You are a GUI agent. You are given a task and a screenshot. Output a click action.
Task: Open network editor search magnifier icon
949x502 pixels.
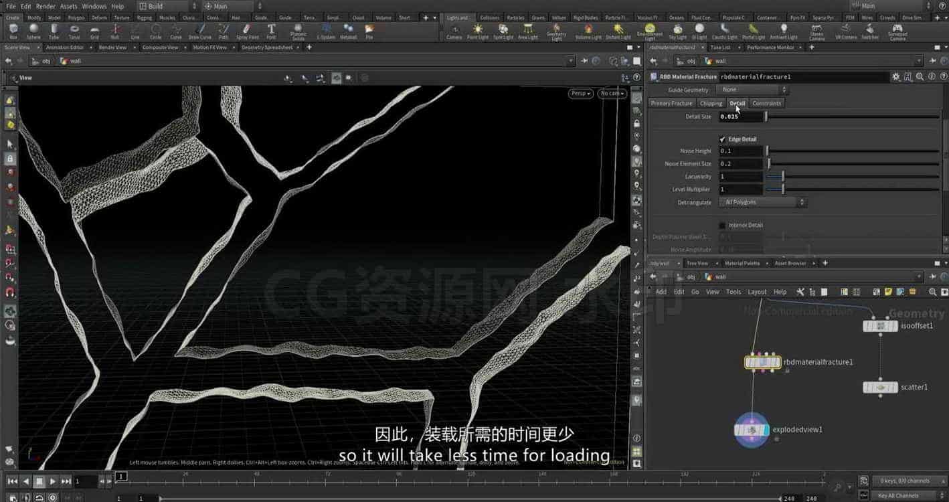click(932, 292)
